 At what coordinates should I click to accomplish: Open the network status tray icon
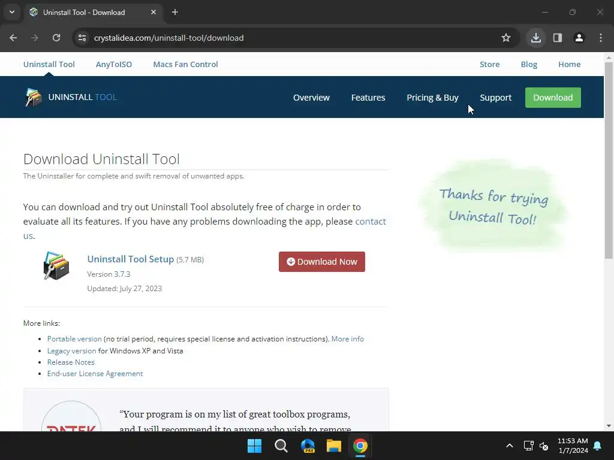pos(529,446)
